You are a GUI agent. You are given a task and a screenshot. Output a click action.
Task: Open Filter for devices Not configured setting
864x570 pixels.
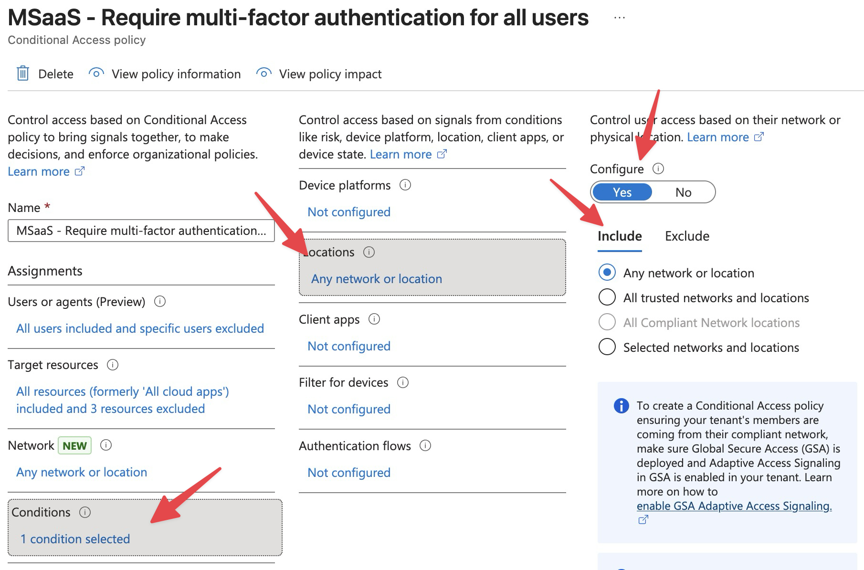click(x=349, y=409)
